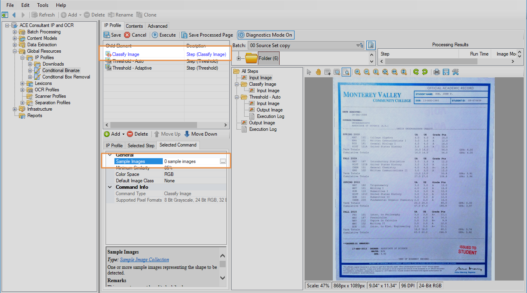Collapse the General property category
Screen dimensions: 527x293
(110, 155)
